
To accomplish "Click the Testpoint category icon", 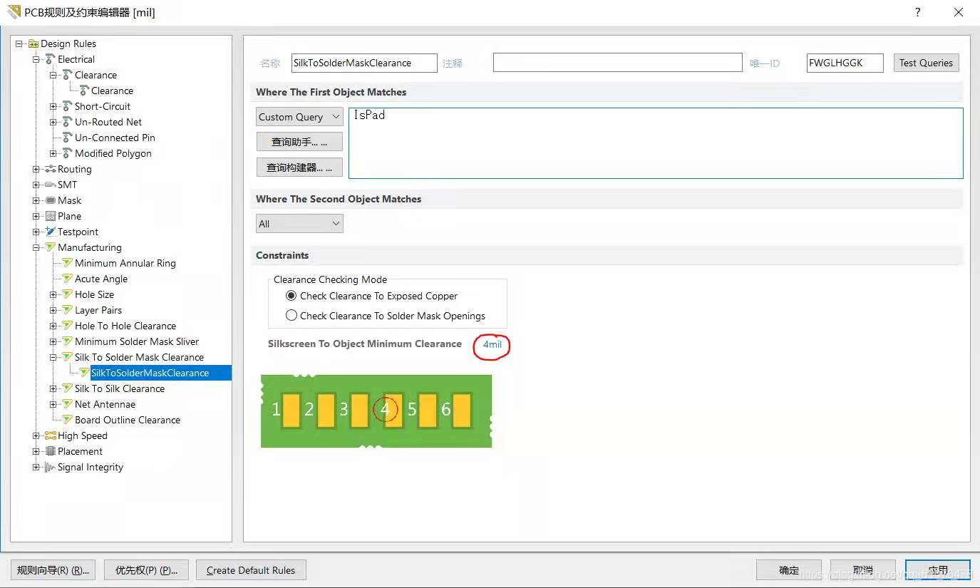I will point(51,232).
